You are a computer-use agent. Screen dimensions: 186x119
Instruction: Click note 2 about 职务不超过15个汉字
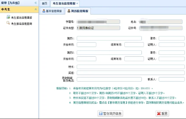pyautogui.click(x=117, y=93)
